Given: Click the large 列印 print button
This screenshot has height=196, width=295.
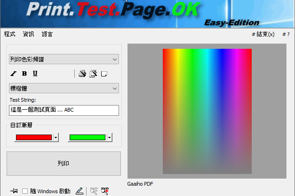Looking at the screenshot, I should 64,164.
